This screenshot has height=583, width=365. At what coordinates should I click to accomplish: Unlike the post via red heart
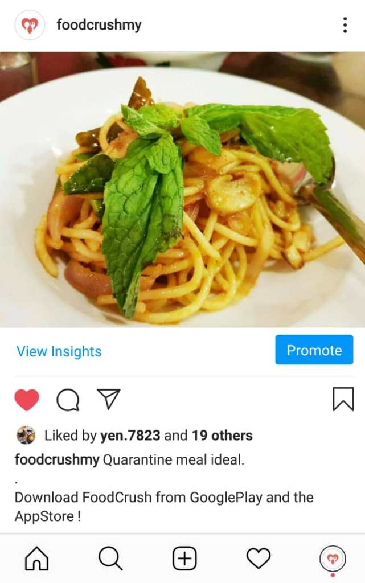coord(27,400)
